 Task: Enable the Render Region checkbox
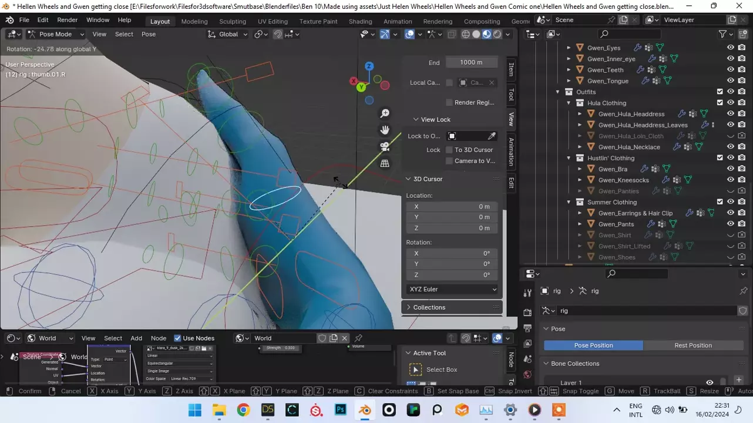449,102
